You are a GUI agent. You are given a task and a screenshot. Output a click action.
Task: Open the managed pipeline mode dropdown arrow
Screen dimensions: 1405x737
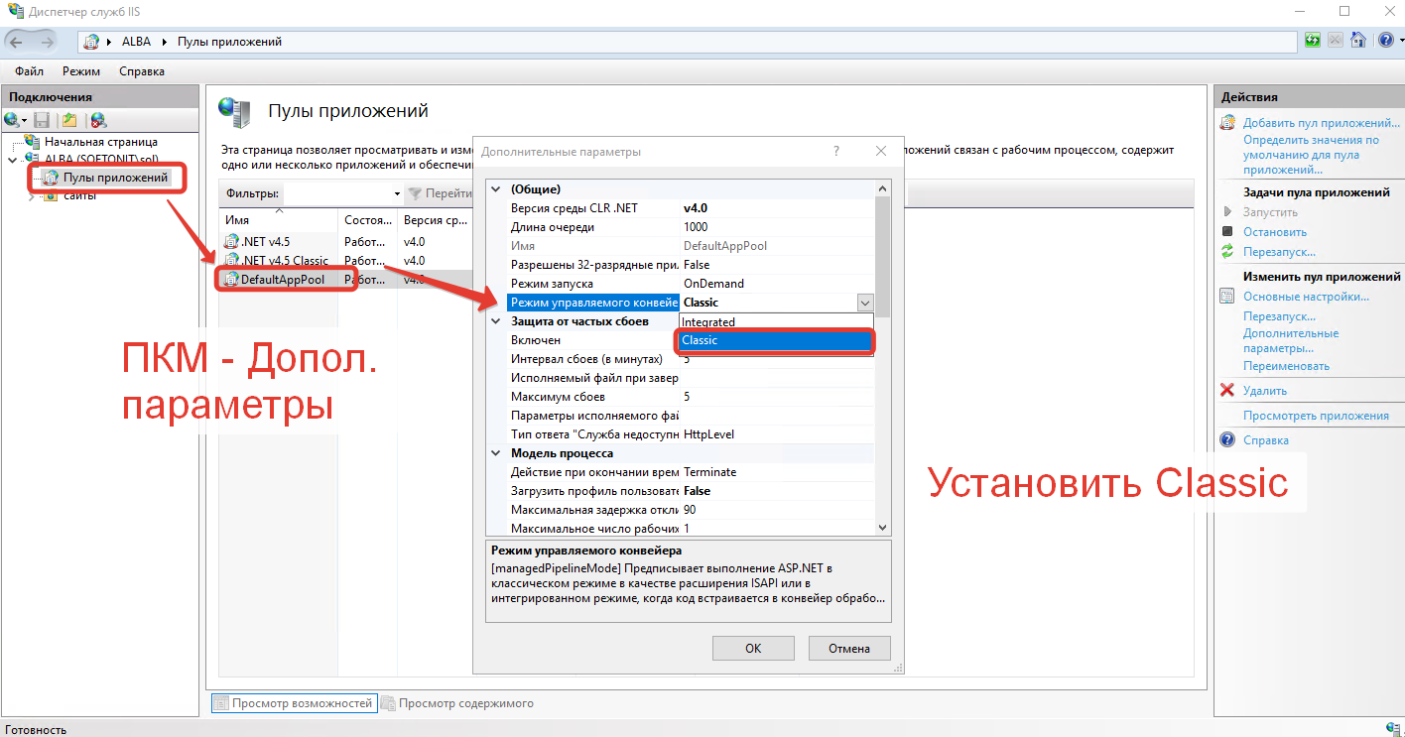[x=864, y=303]
